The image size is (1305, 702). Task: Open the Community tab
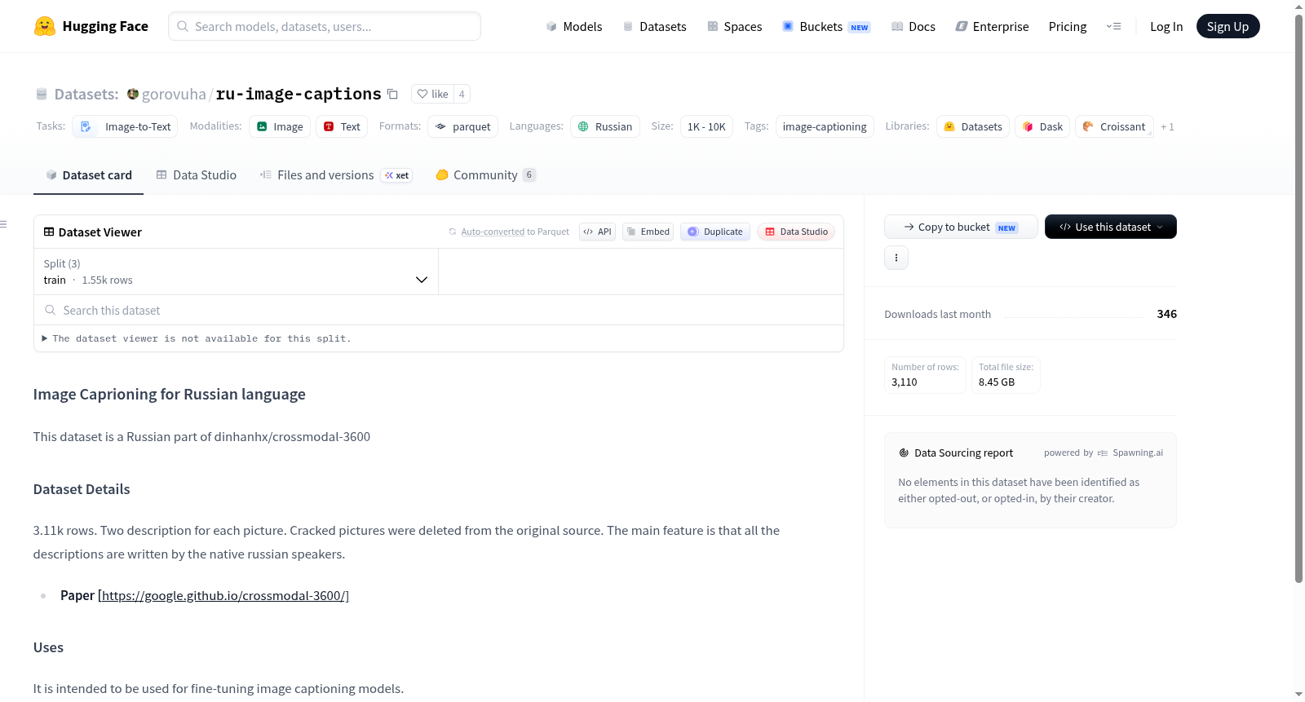click(485, 175)
